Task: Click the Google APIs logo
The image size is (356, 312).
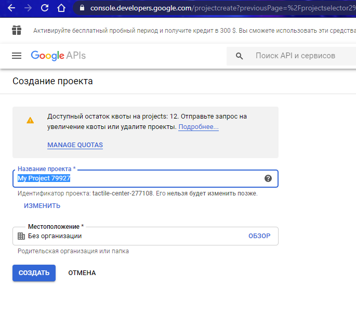Action: coord(58,56)
